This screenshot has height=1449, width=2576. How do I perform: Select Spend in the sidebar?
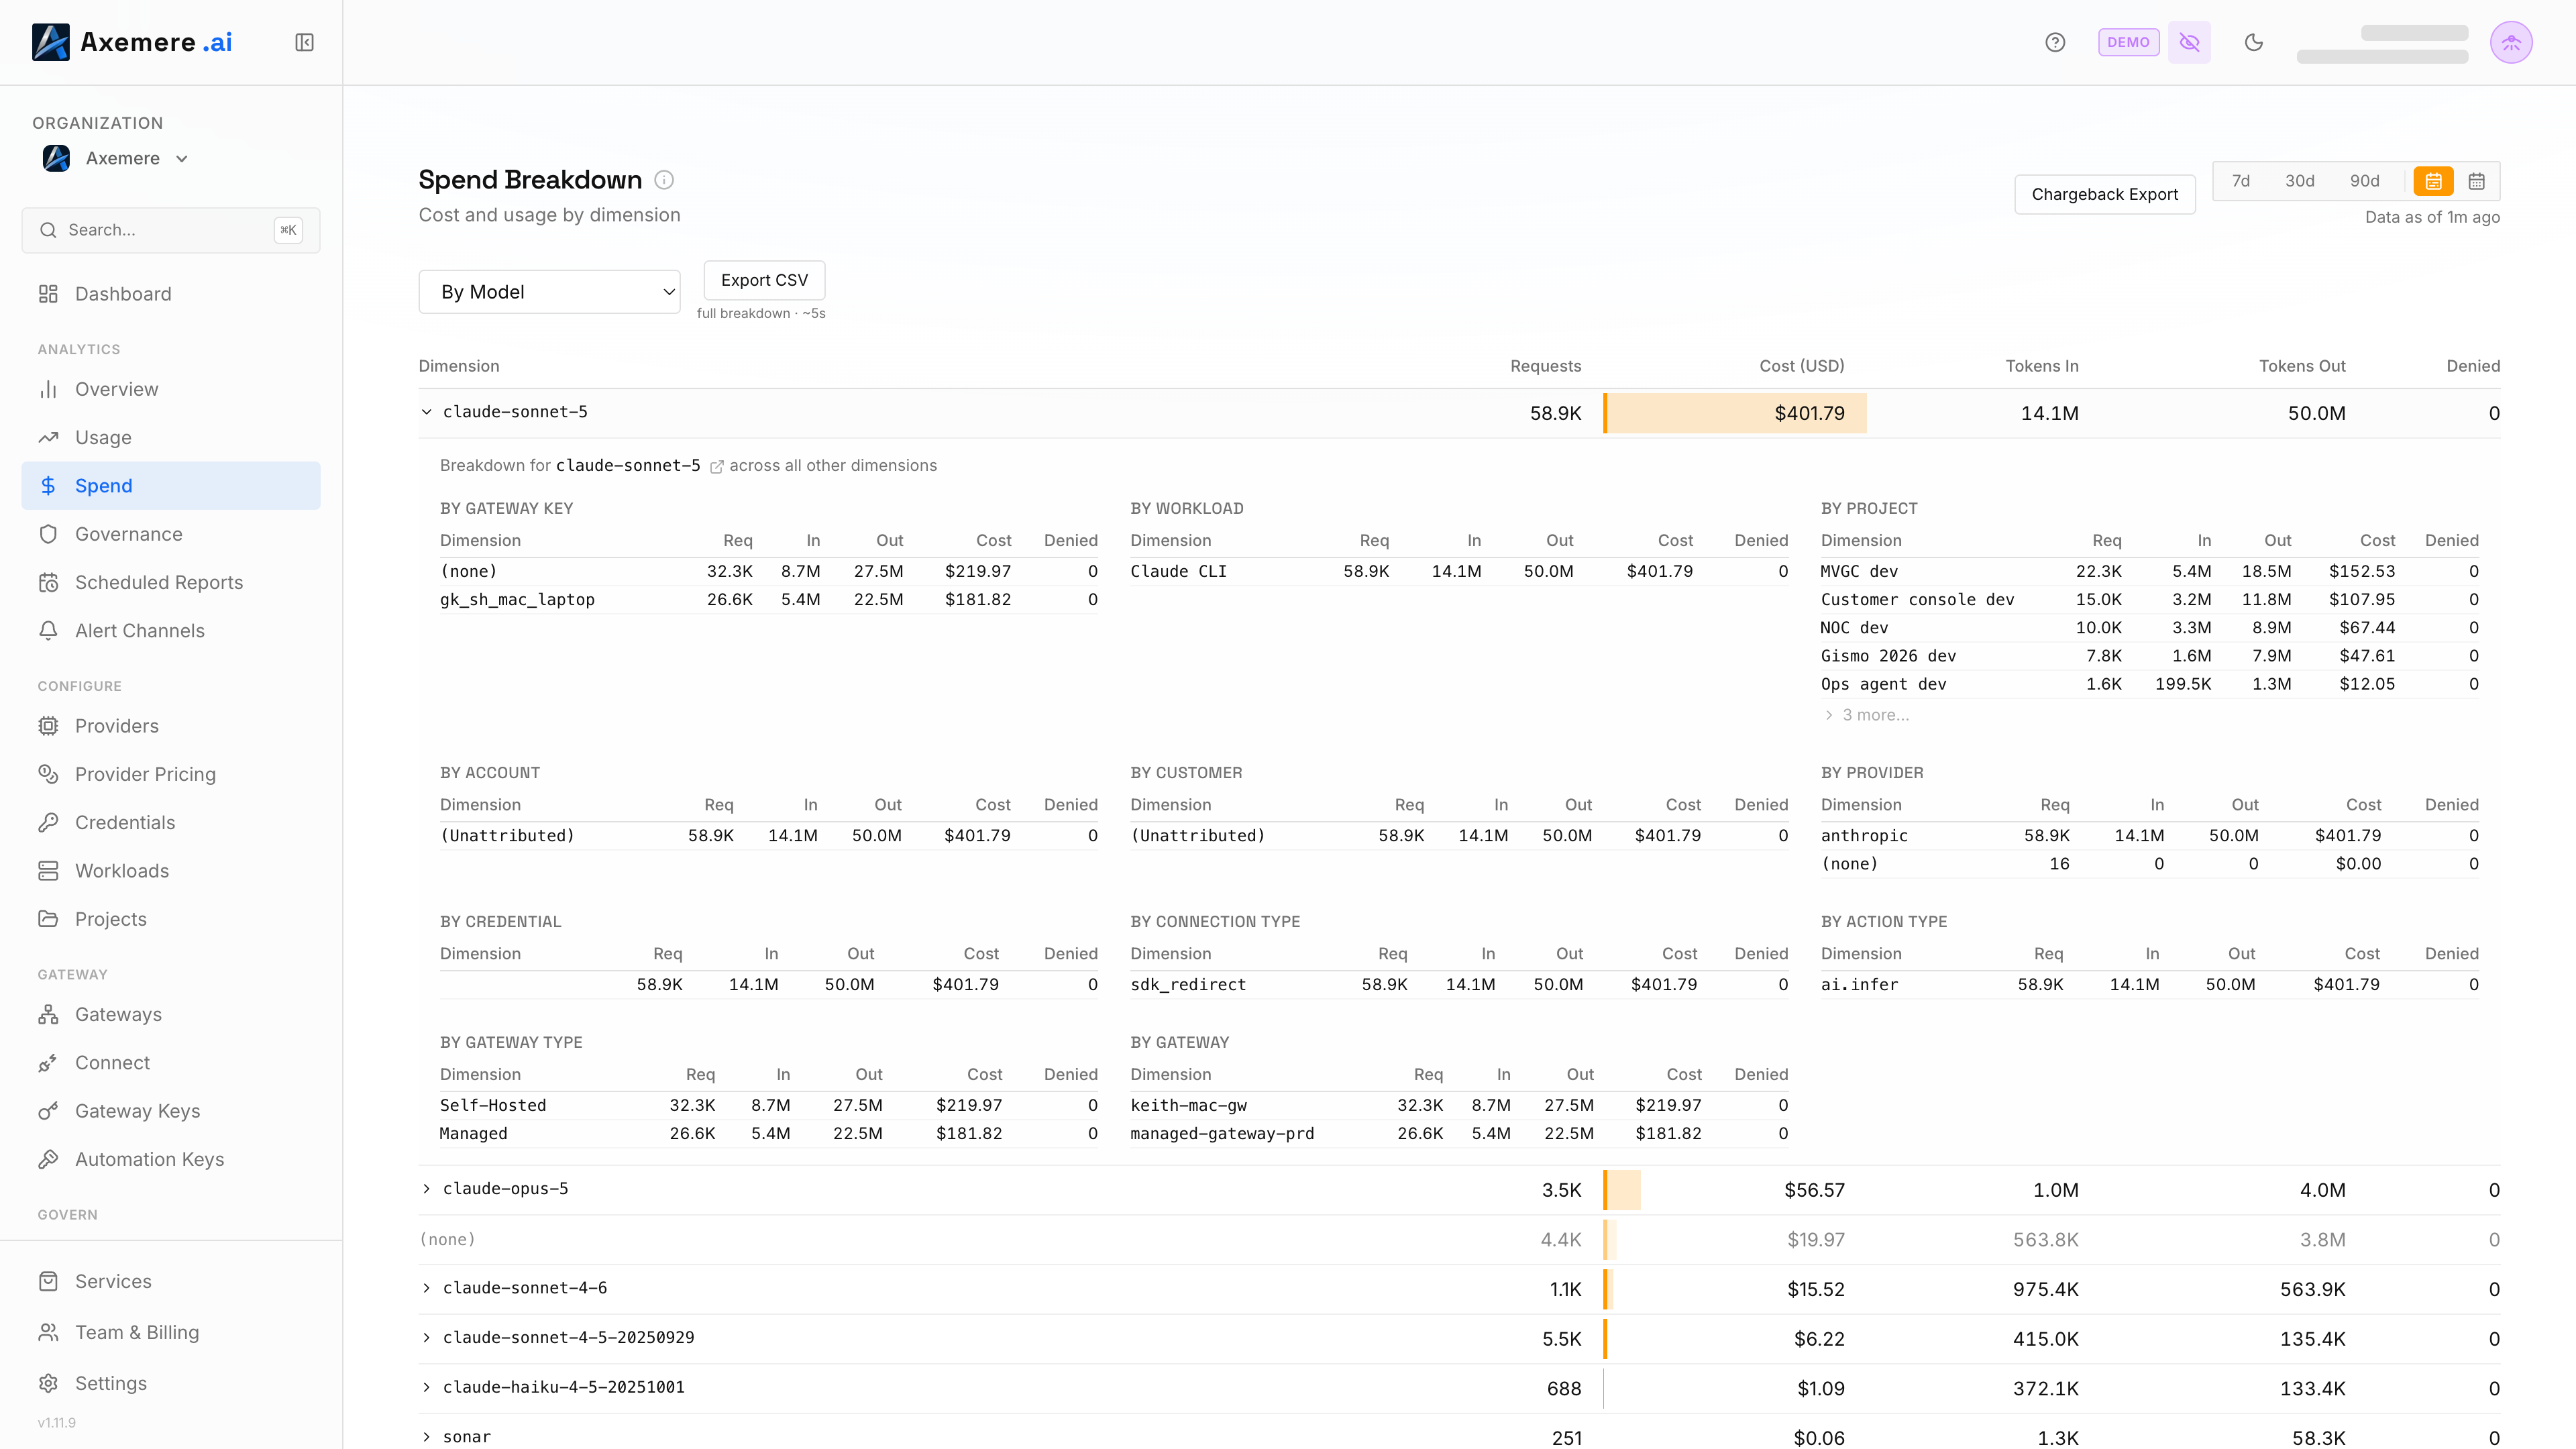[x=171, y=486]
